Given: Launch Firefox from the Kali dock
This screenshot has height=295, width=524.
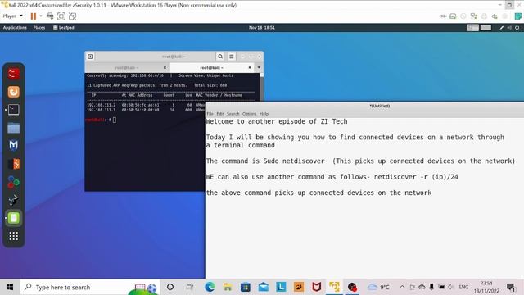Looking at the screenshot, I should [14, 92].
